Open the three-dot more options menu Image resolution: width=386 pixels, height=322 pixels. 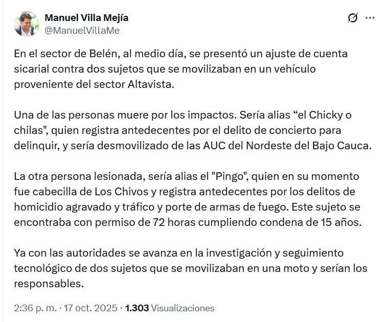[x=370, y=18]
